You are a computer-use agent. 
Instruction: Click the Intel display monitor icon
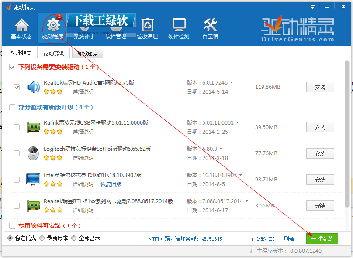pos(33,180)
